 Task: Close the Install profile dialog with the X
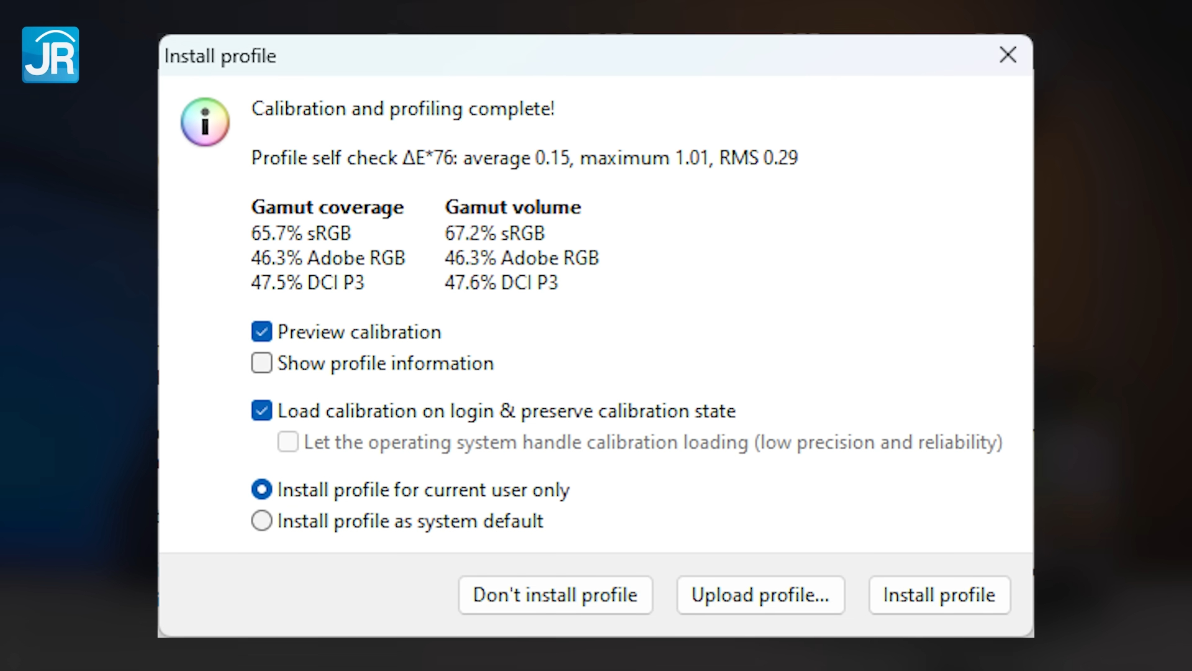(1008, 55)
